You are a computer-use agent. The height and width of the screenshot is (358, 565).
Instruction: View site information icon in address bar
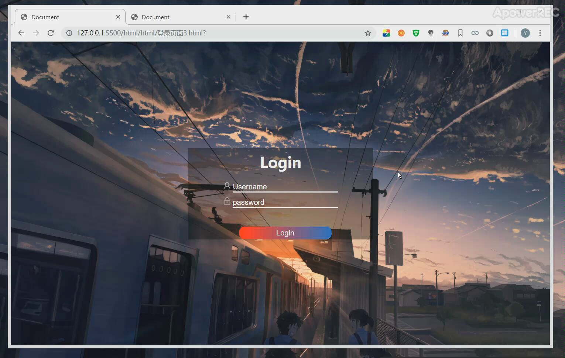click(69, 33)
